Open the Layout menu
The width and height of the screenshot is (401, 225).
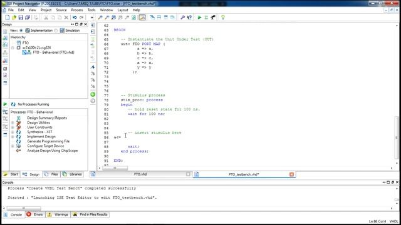tap(123, 10)
